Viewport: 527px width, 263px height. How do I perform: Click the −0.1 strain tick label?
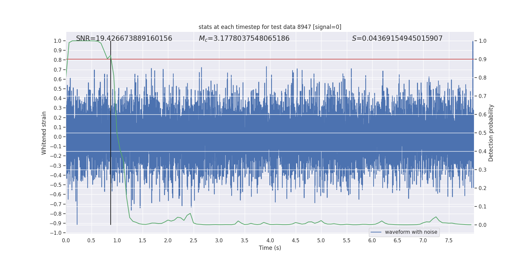coord(56,146)
